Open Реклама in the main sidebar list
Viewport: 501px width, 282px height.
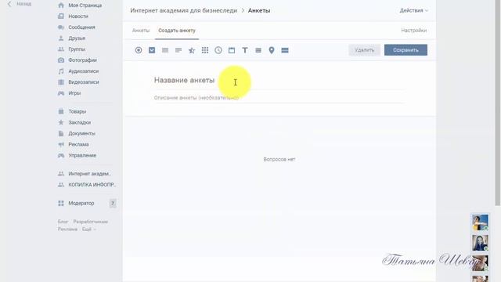click(x=78, y=144)
